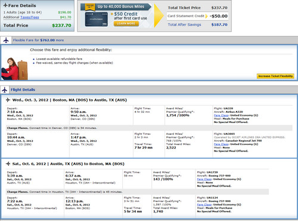
Task: Click the airplane icon beside Flight Details header
Action: tap(5, 90)
